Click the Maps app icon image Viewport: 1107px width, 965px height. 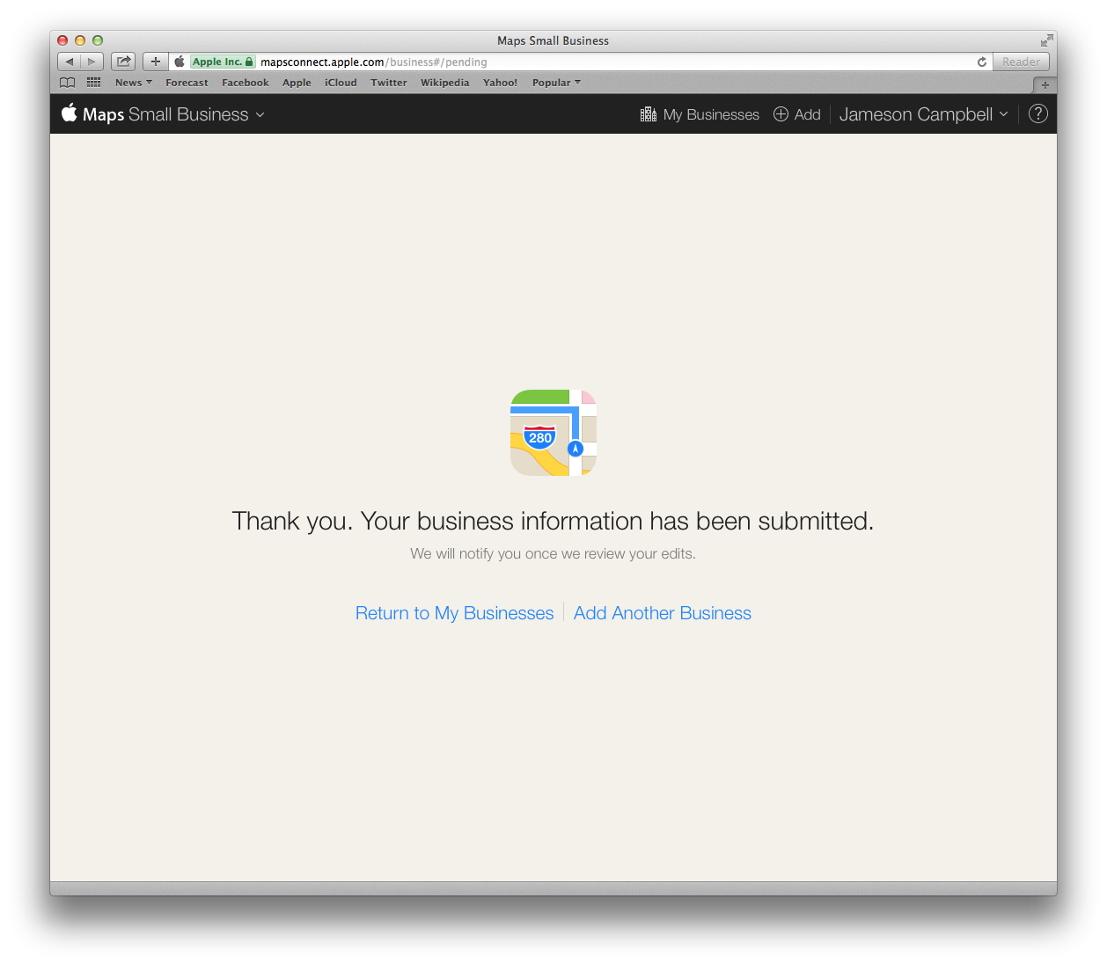(x=553, y=433)
